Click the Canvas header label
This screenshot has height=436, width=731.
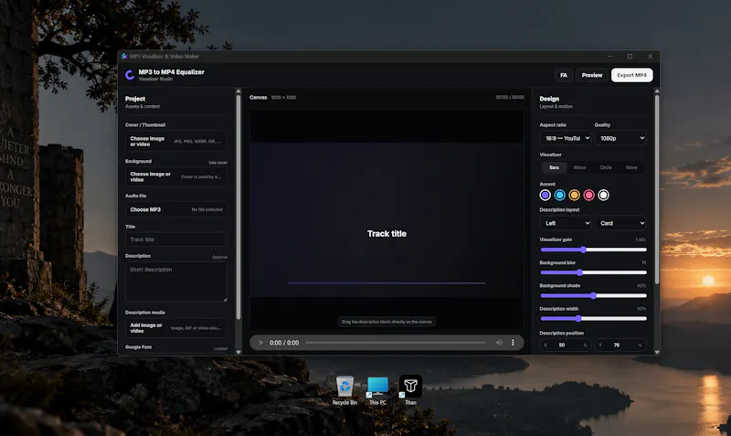259,98
